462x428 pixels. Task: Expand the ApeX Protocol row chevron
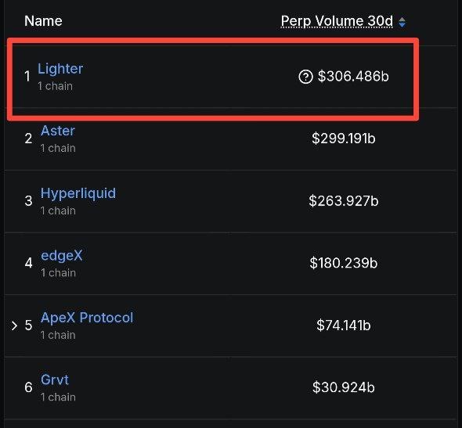pos(14,325)
